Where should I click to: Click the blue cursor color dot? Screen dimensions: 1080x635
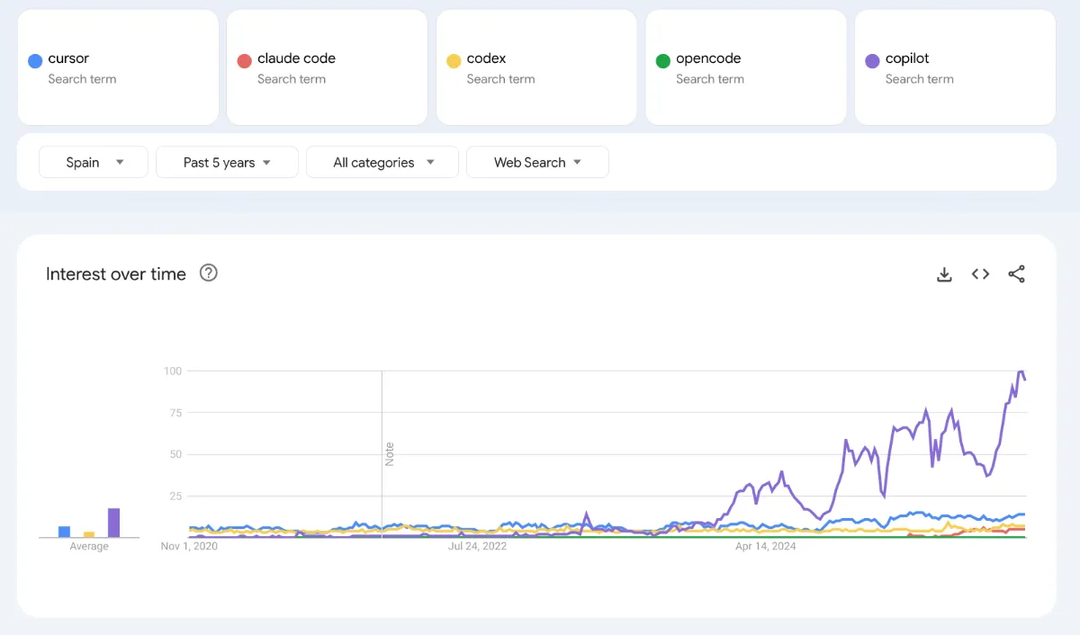coord(35,61)
